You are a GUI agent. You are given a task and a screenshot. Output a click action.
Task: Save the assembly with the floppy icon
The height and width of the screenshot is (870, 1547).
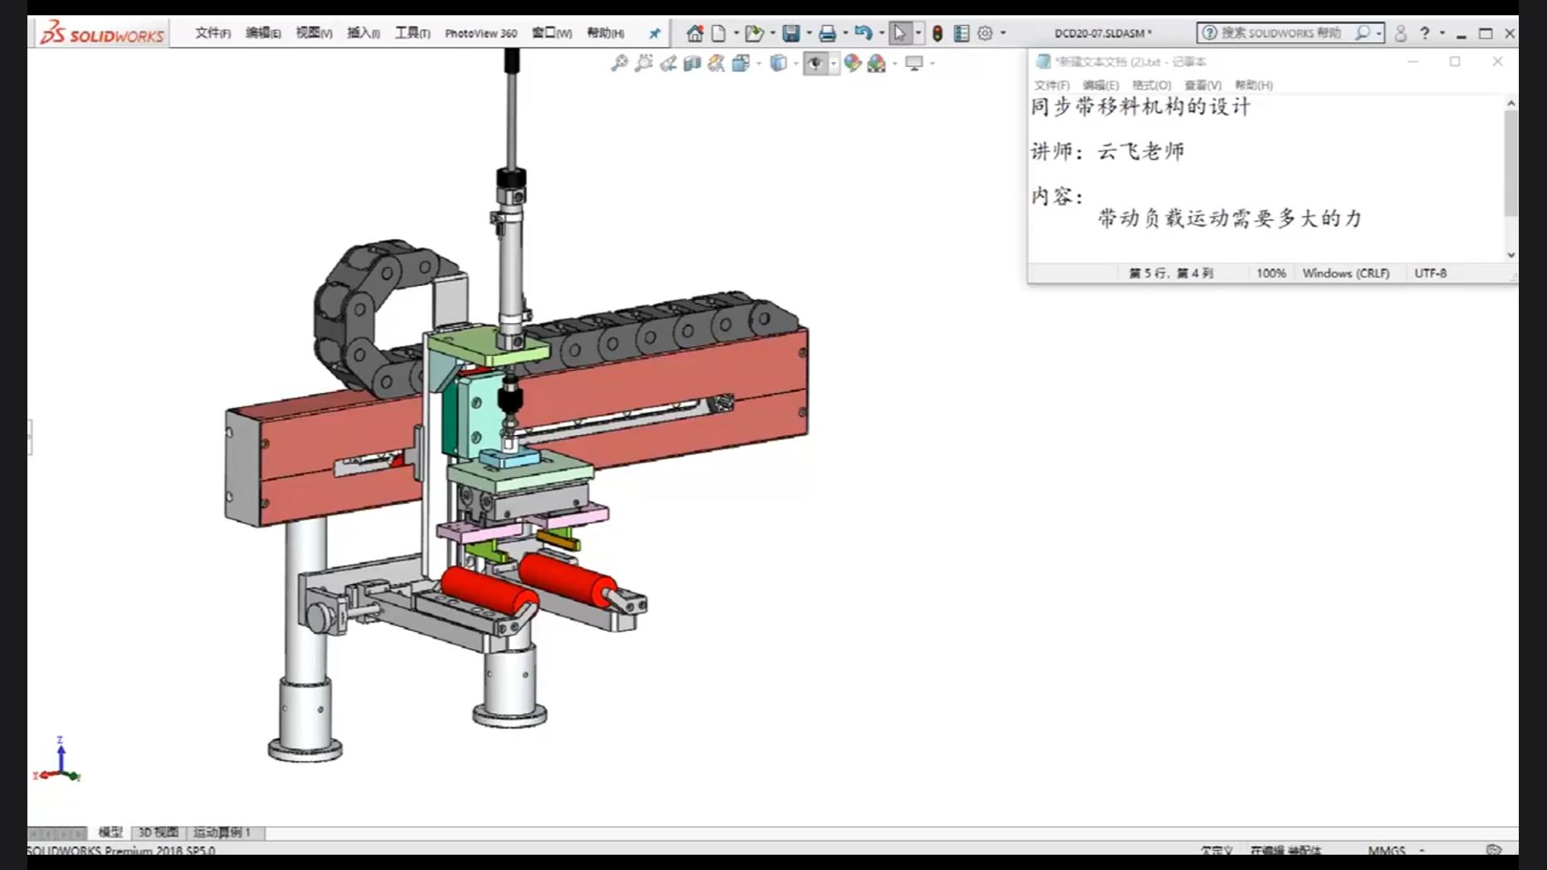tap(791, 34)
